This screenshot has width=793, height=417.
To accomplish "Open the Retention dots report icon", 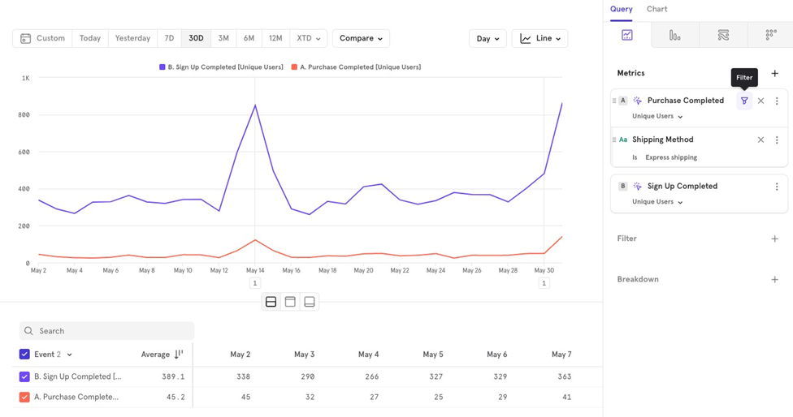I will click(x=770, y=35).
